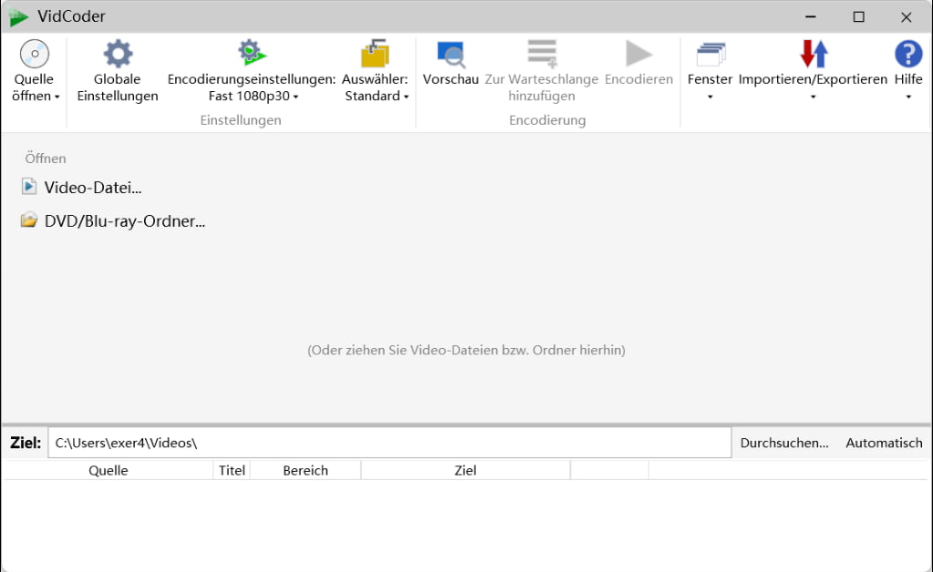Viewport: 933px width, 572px height.
Task: Close the VidCoder window
Action: 907,16
